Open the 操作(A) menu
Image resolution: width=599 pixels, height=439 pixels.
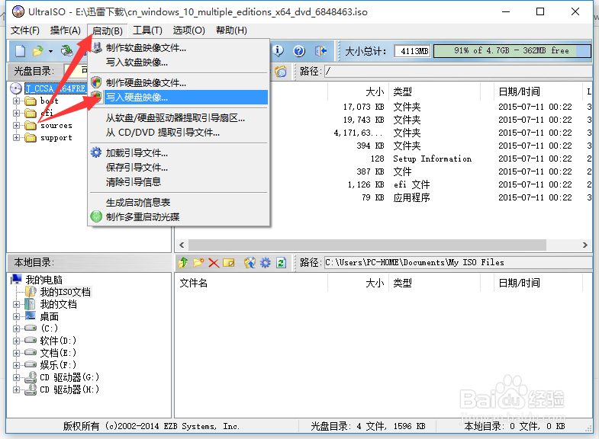tap(66, 30)
